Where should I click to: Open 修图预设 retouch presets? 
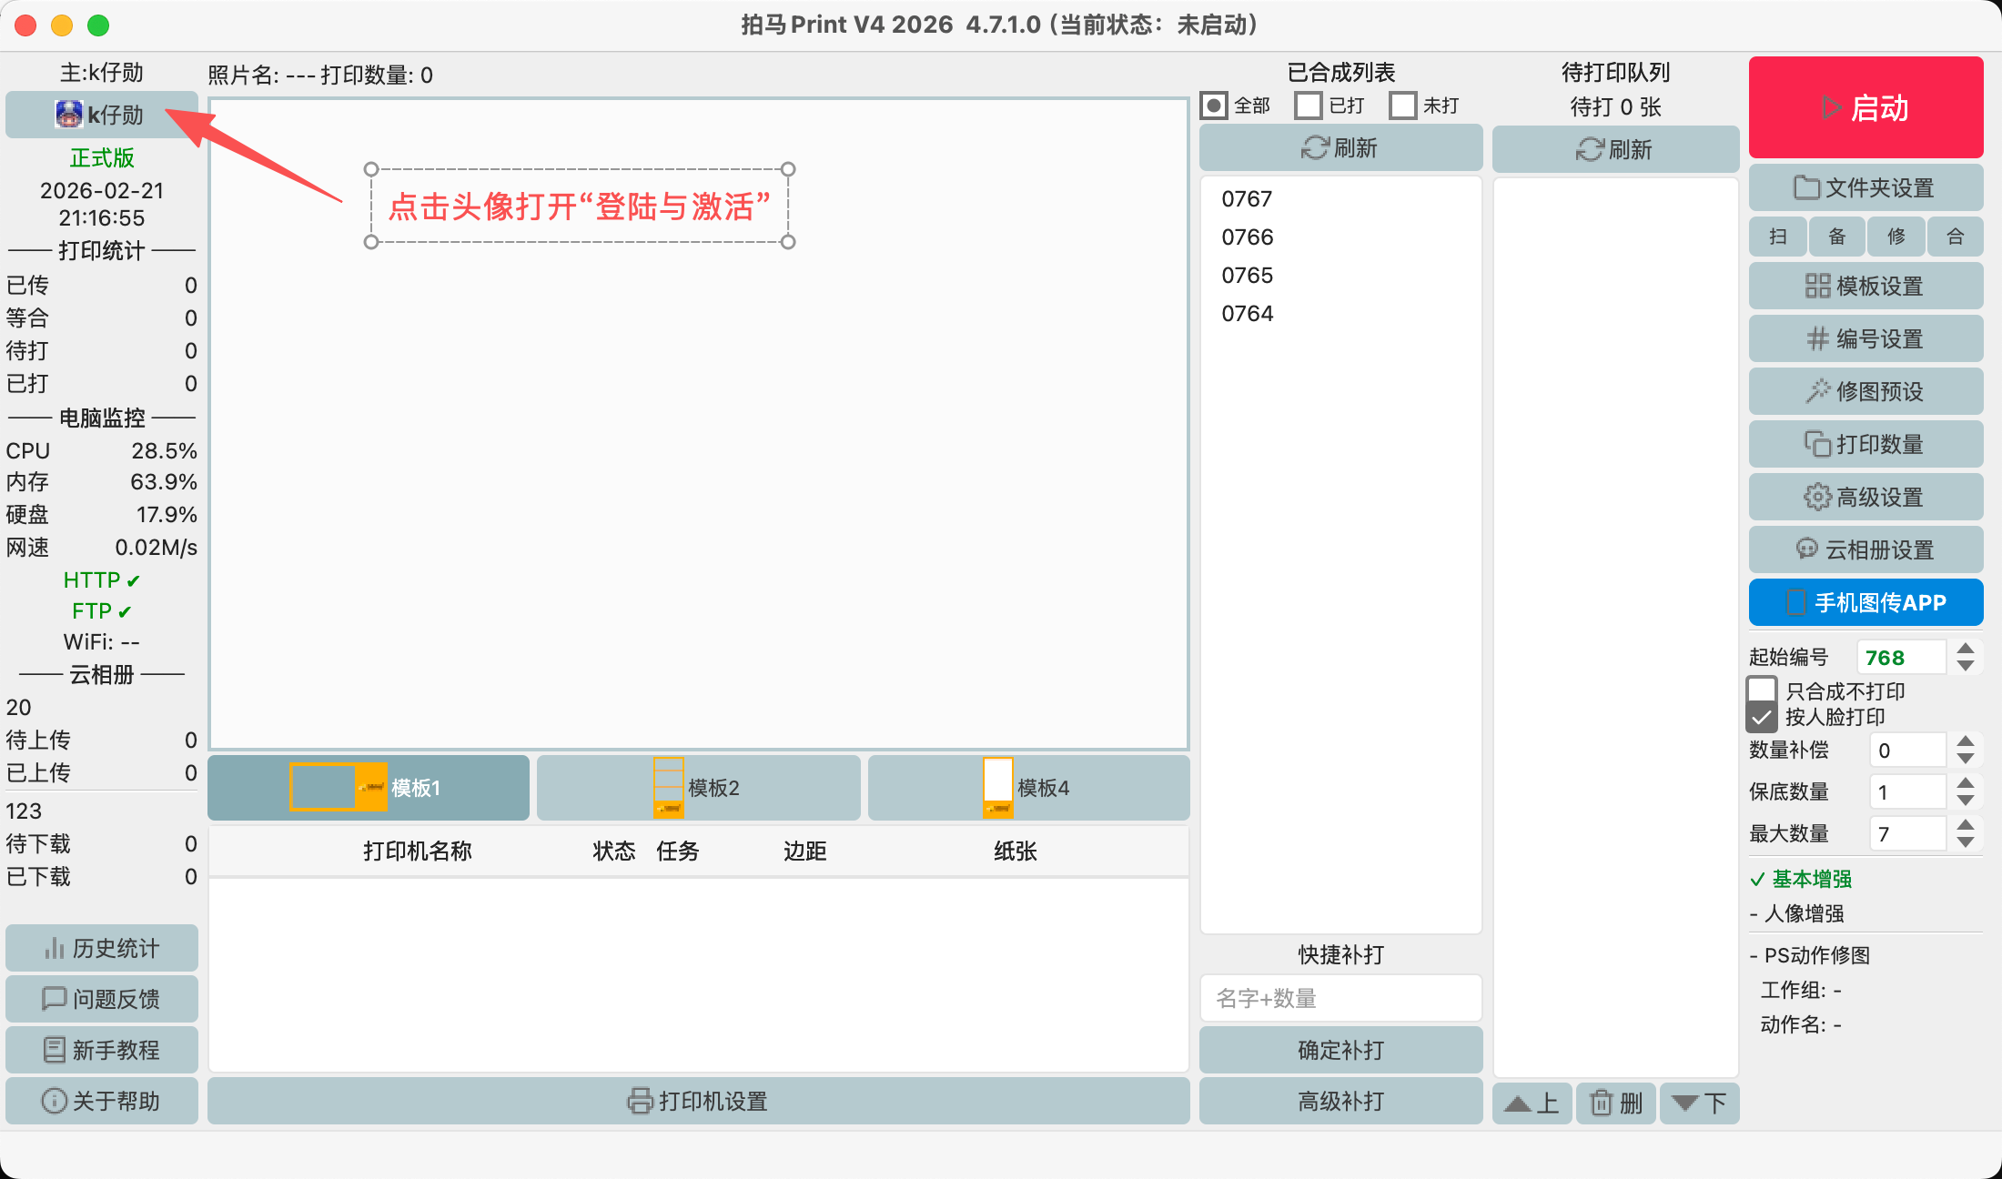[x=1865, y=392]
